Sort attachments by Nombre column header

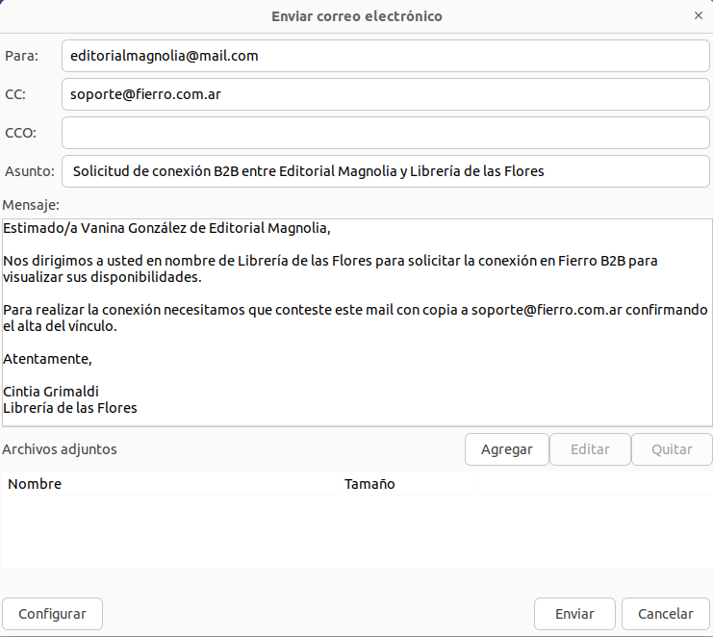tap(170, 484)
